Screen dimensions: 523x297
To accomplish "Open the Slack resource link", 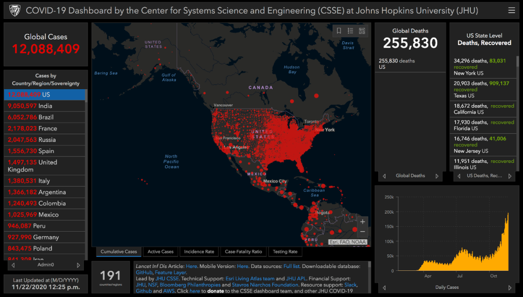I will point(350,285).
